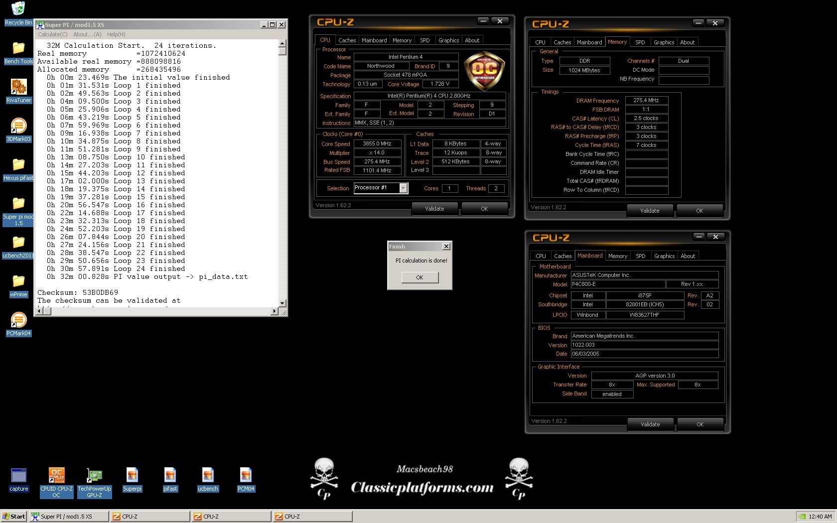The image size is (837, 523).
Task: Click the Core Voltage 1.728 V field
Action: [x=440, y=84]
